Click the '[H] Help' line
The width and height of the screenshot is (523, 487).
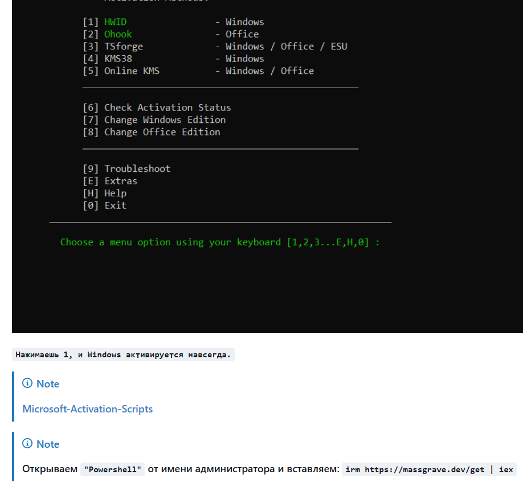pyautogui.click(x=105, y=193)
